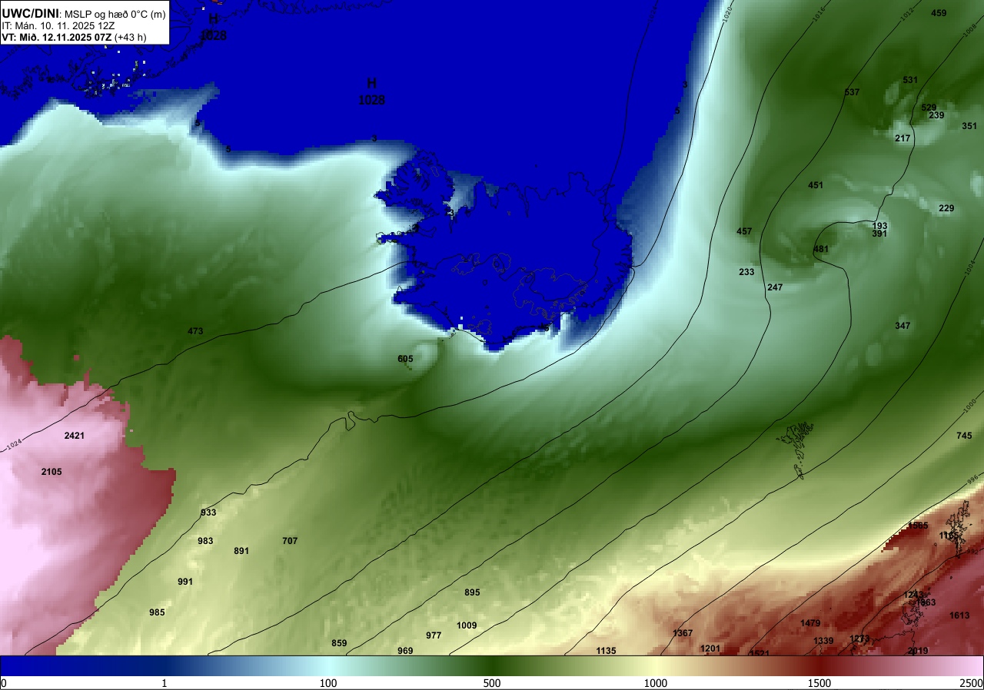Click the 'VT: Mið. 12.11.2025 07Z (+43 h)' line
Image resolution: width=984 pixels, height=690 pixels.
coord(74,37)
